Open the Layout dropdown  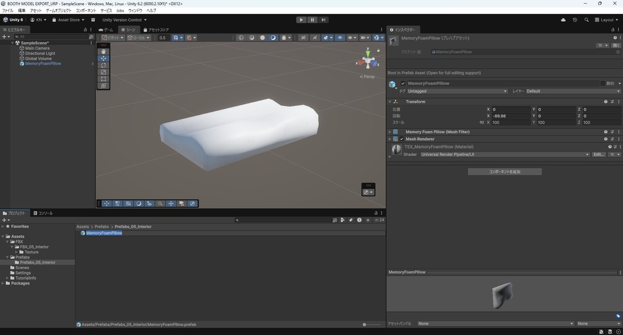point(607,20)
